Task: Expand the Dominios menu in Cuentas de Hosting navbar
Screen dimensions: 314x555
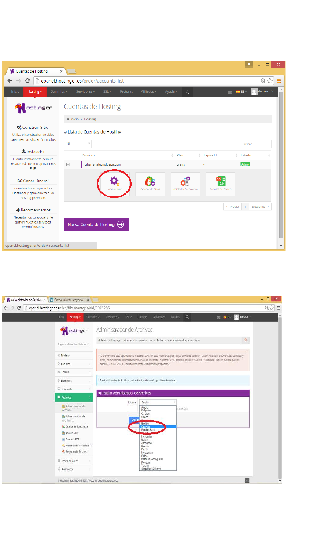Action: click(x=59, y=92)
